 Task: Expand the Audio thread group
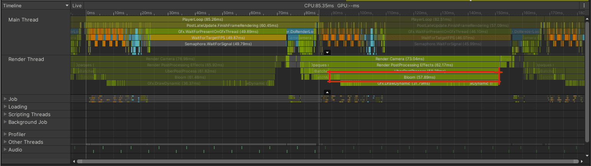5,150
